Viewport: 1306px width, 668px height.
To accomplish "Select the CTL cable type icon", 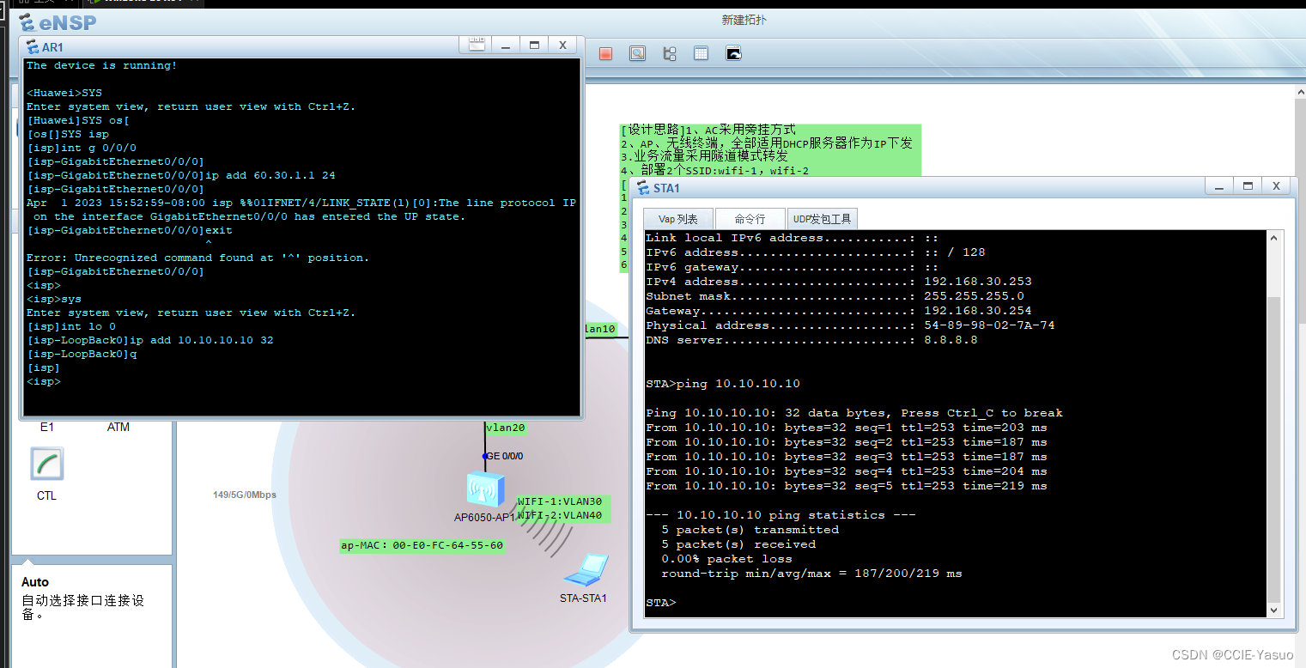I will (x=46, y=465).
